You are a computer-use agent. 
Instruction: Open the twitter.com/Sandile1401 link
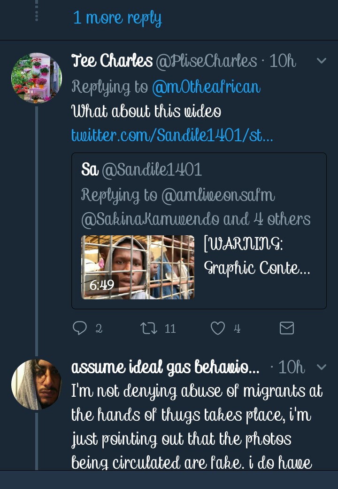tap(172, 136)
